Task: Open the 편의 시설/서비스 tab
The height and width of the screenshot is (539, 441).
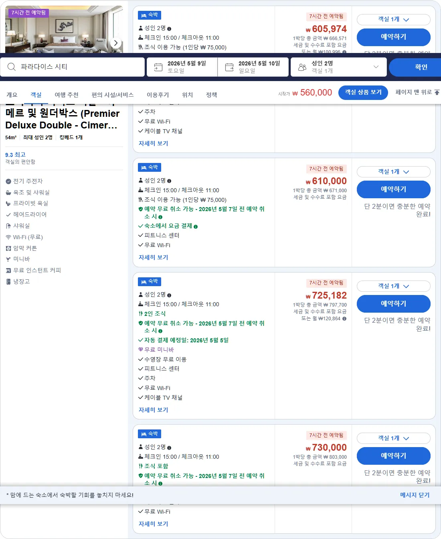Action: [x=113, y=95]
